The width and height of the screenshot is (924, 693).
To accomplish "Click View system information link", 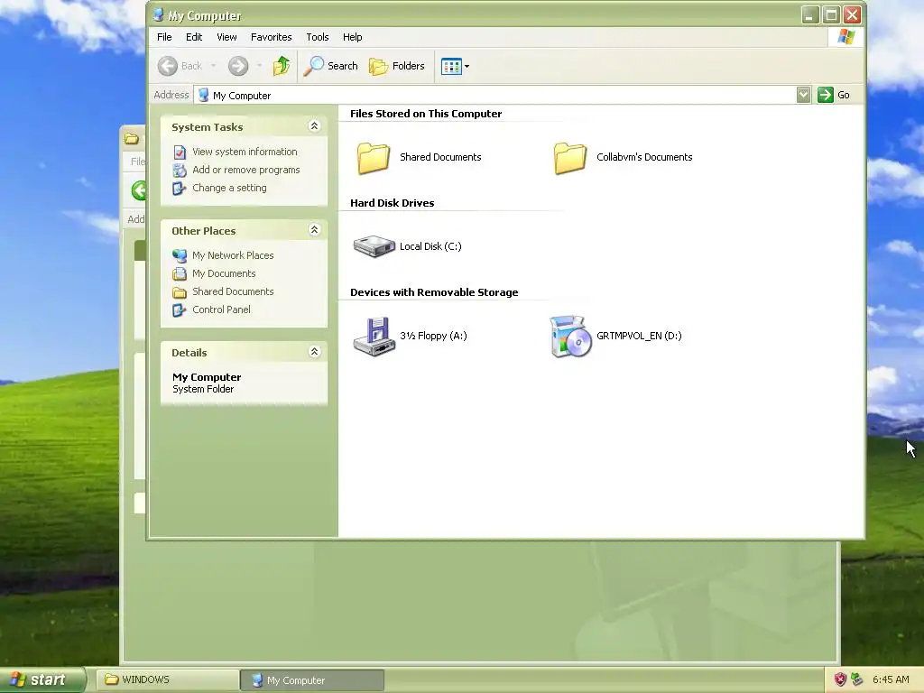I will click(x=245, y=152).
